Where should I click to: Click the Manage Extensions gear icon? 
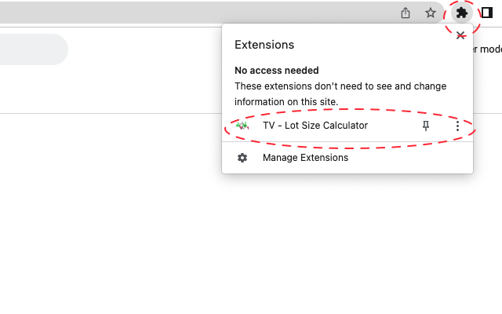242,158
